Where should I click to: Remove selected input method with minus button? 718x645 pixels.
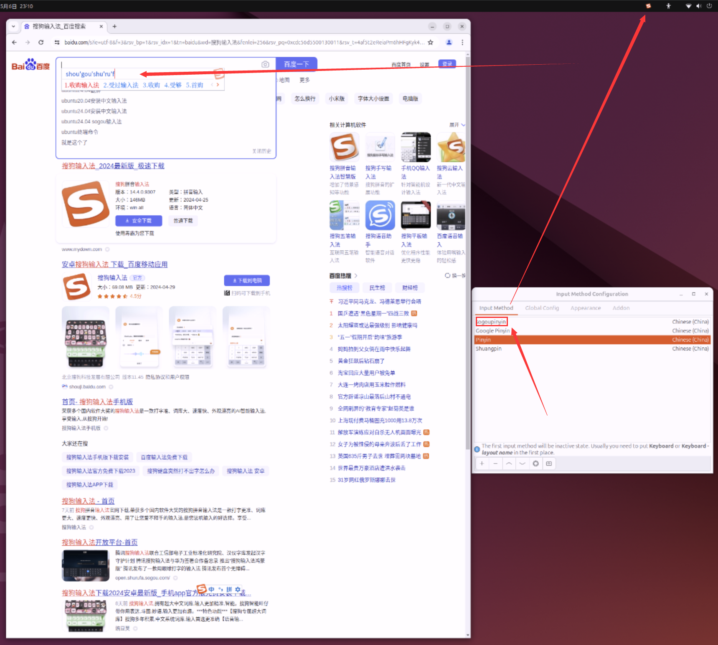coord(495,464)
